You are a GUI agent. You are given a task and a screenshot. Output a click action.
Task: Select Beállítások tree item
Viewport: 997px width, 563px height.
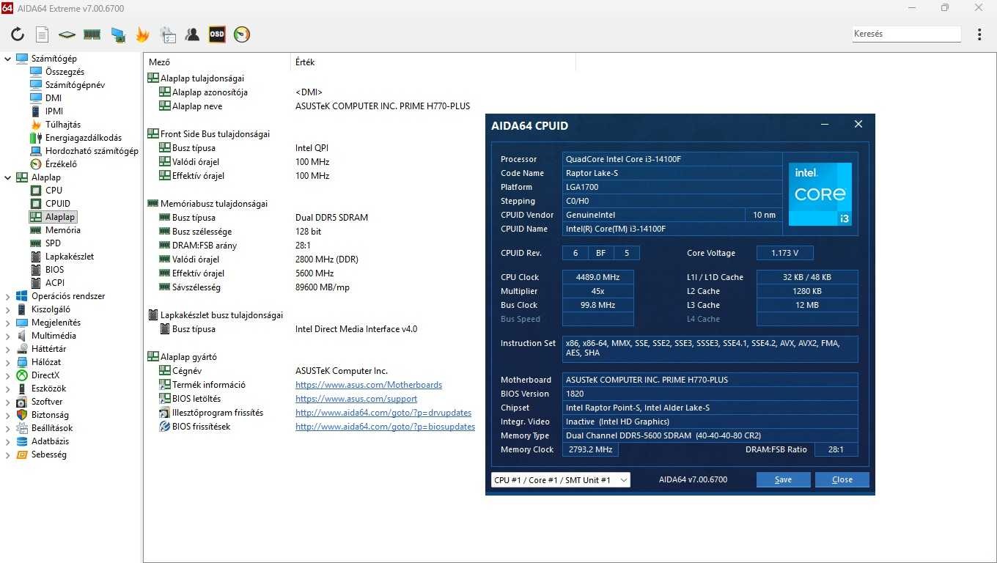(52, 428)
